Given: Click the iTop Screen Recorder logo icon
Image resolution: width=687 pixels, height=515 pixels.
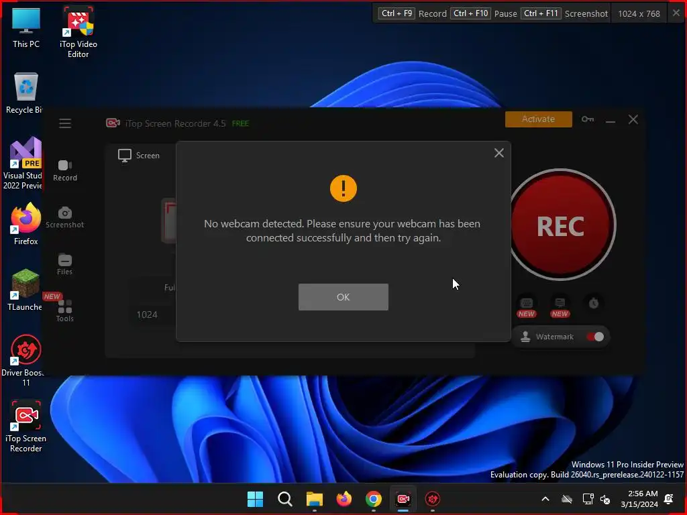Looking at the screenshot, I should click(x=113, y=123).
